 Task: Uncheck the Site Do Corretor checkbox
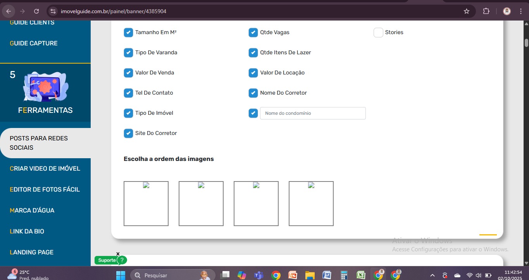[128, 133]
